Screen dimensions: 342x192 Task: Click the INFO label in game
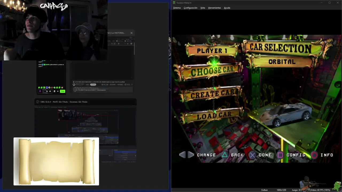pyautogui.click(x=327, y=155)
